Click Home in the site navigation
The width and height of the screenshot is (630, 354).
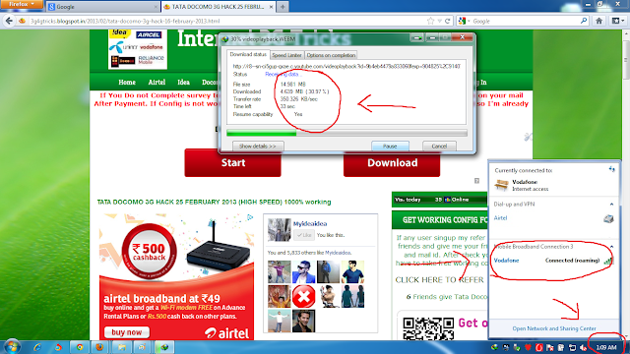(127, 83)
